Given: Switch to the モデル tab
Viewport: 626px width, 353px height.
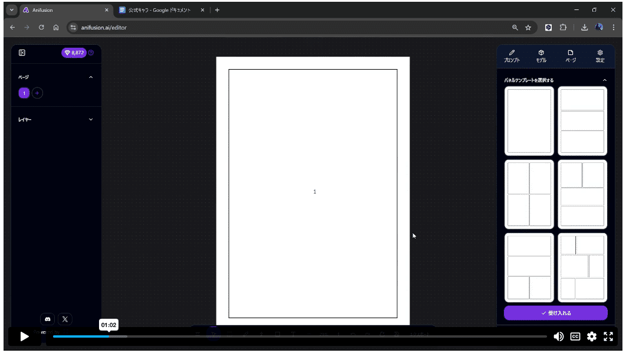Looking at the screenshot, I should pyautogui.click(x=541, y=56).
